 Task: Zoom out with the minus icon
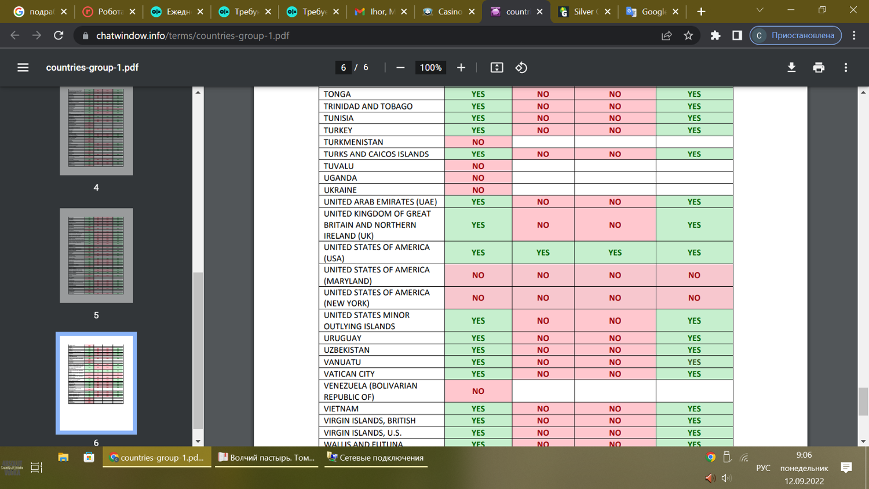(x=400, y=68)
